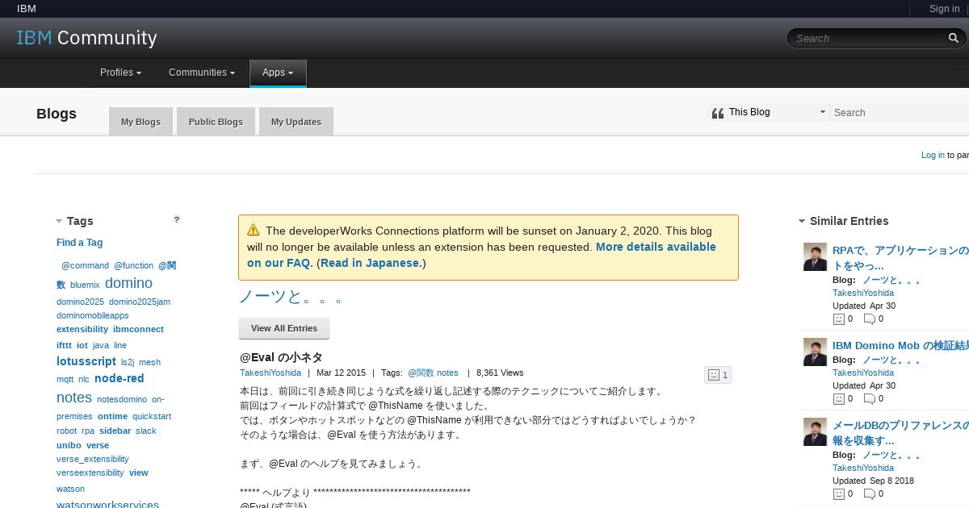Select the notes tag in tag cloud
The width and height of the screenshot is (969, 508).
coord(74,398)
